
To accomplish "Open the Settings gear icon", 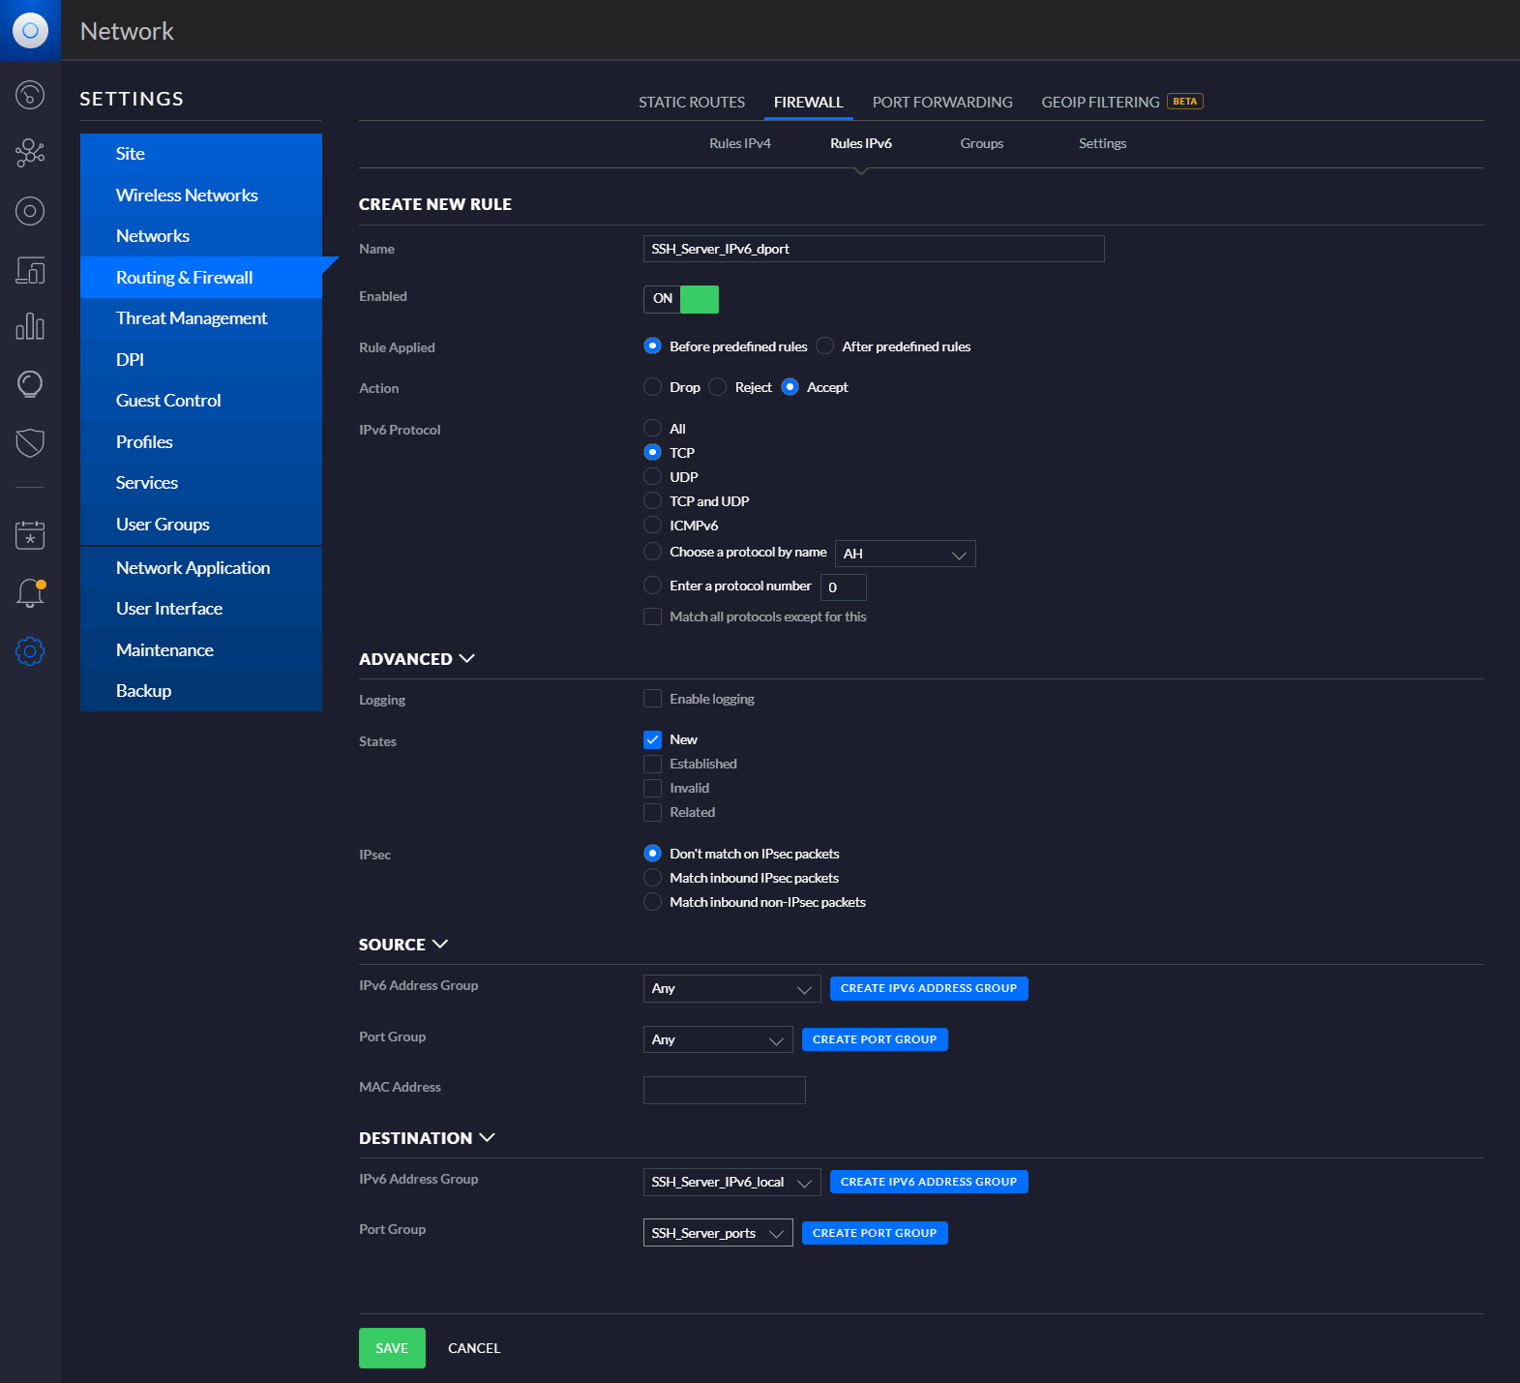I will (30, 651).
